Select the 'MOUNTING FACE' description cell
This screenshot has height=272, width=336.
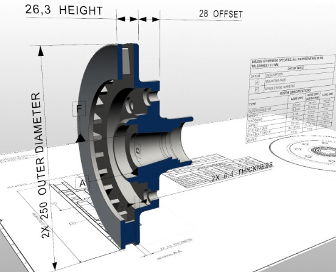(275, 80)
